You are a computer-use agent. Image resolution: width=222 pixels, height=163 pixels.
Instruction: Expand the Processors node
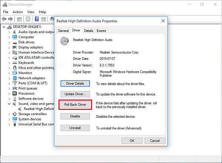point(9,94)
